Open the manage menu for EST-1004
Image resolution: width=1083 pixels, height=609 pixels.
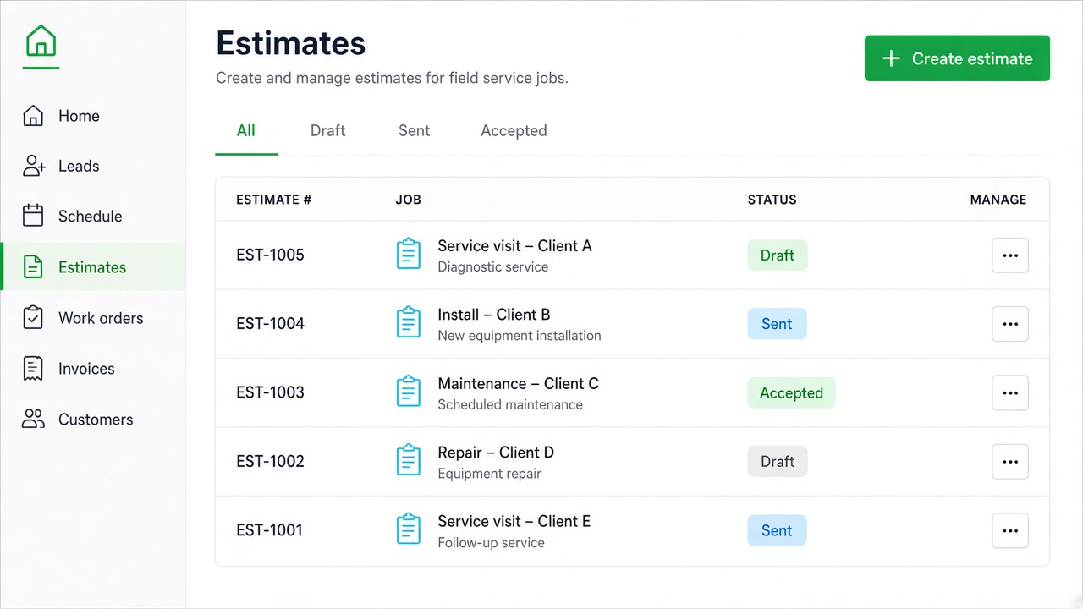point(1010,324)
